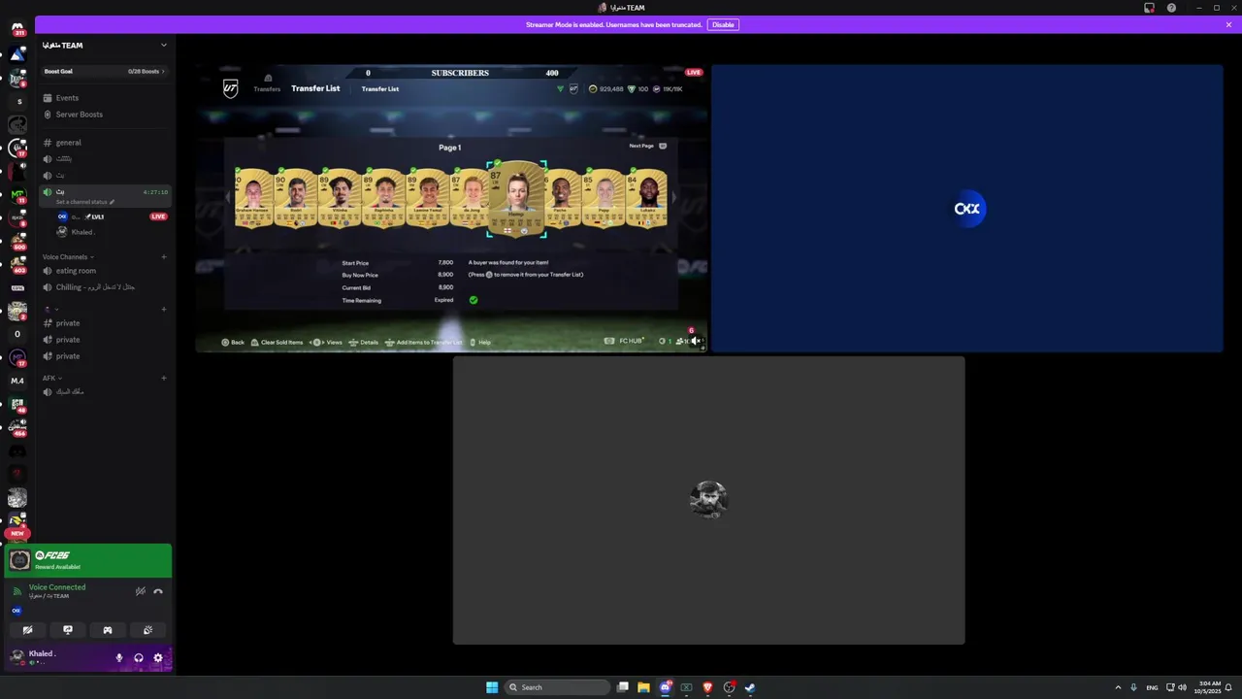Open Task View from taskbar
The image size is (1242, 699).
click(x=622, y=687)
